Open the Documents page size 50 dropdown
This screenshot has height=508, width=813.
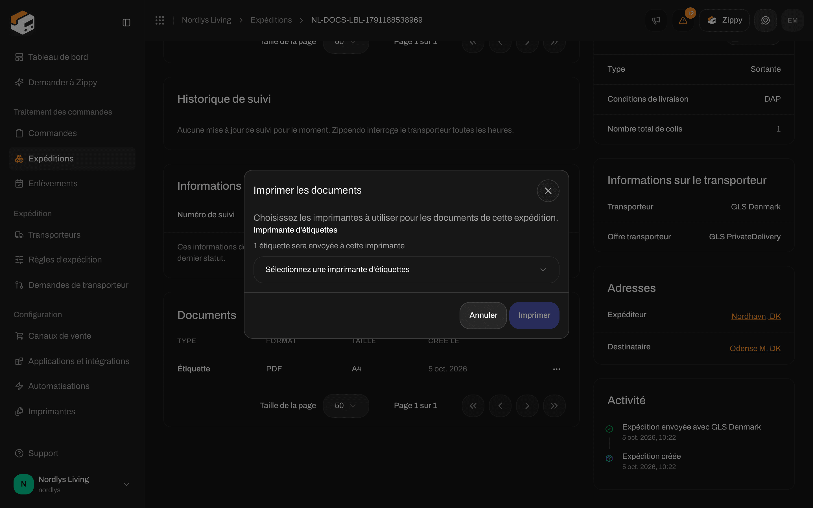click(346, 406)
